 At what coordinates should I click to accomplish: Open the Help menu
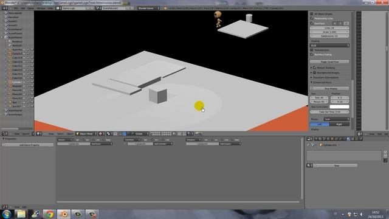point(50,8)
